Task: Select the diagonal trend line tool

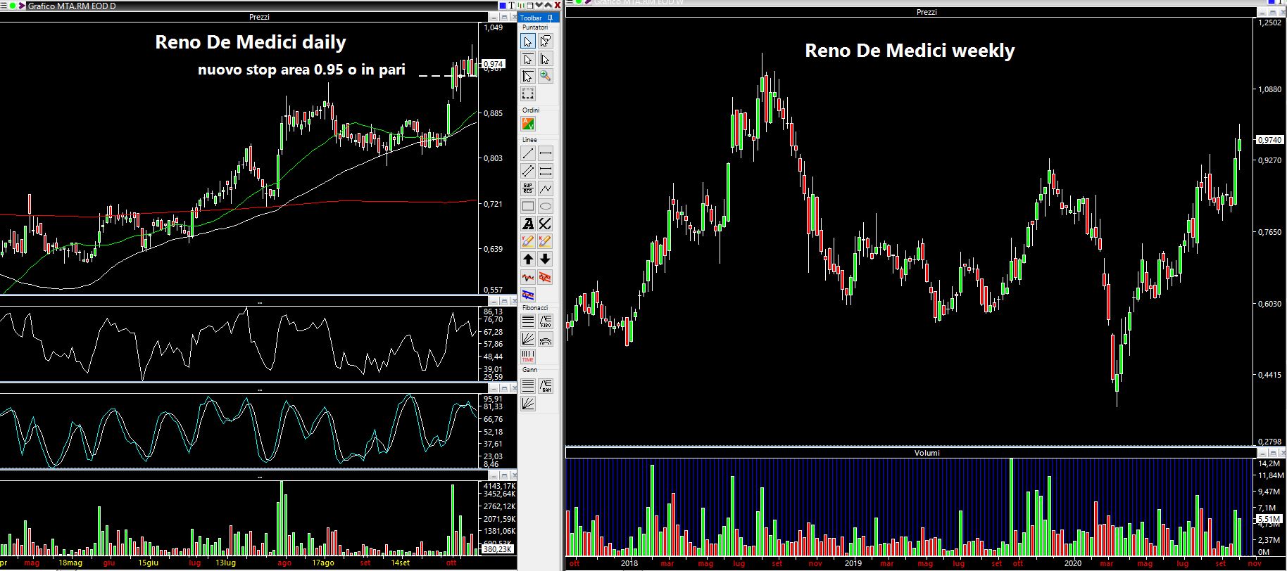Action: (528, 153)
